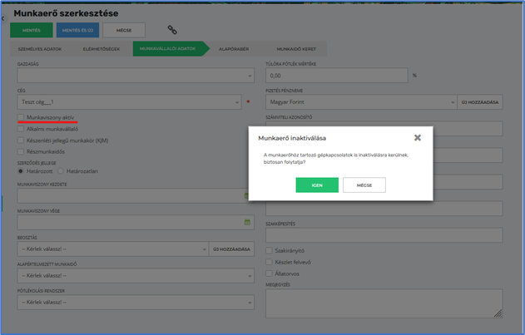Confirm inactivation with the green Igen button
The width and height of the screenshot is (525, 335).
316,185
